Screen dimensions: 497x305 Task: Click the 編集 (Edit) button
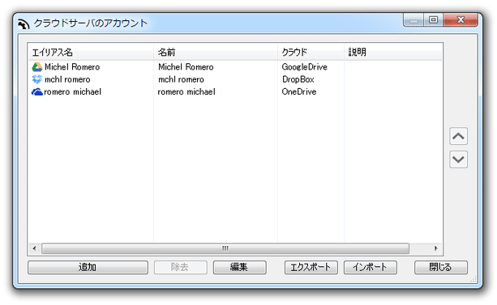point(240,267)
